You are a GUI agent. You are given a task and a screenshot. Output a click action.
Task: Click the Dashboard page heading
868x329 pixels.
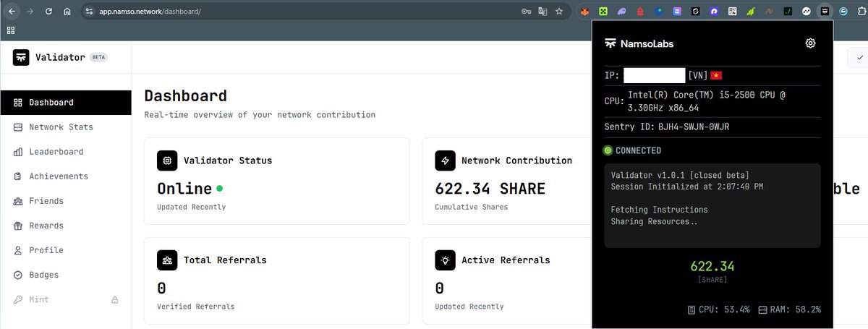point(185,95)
